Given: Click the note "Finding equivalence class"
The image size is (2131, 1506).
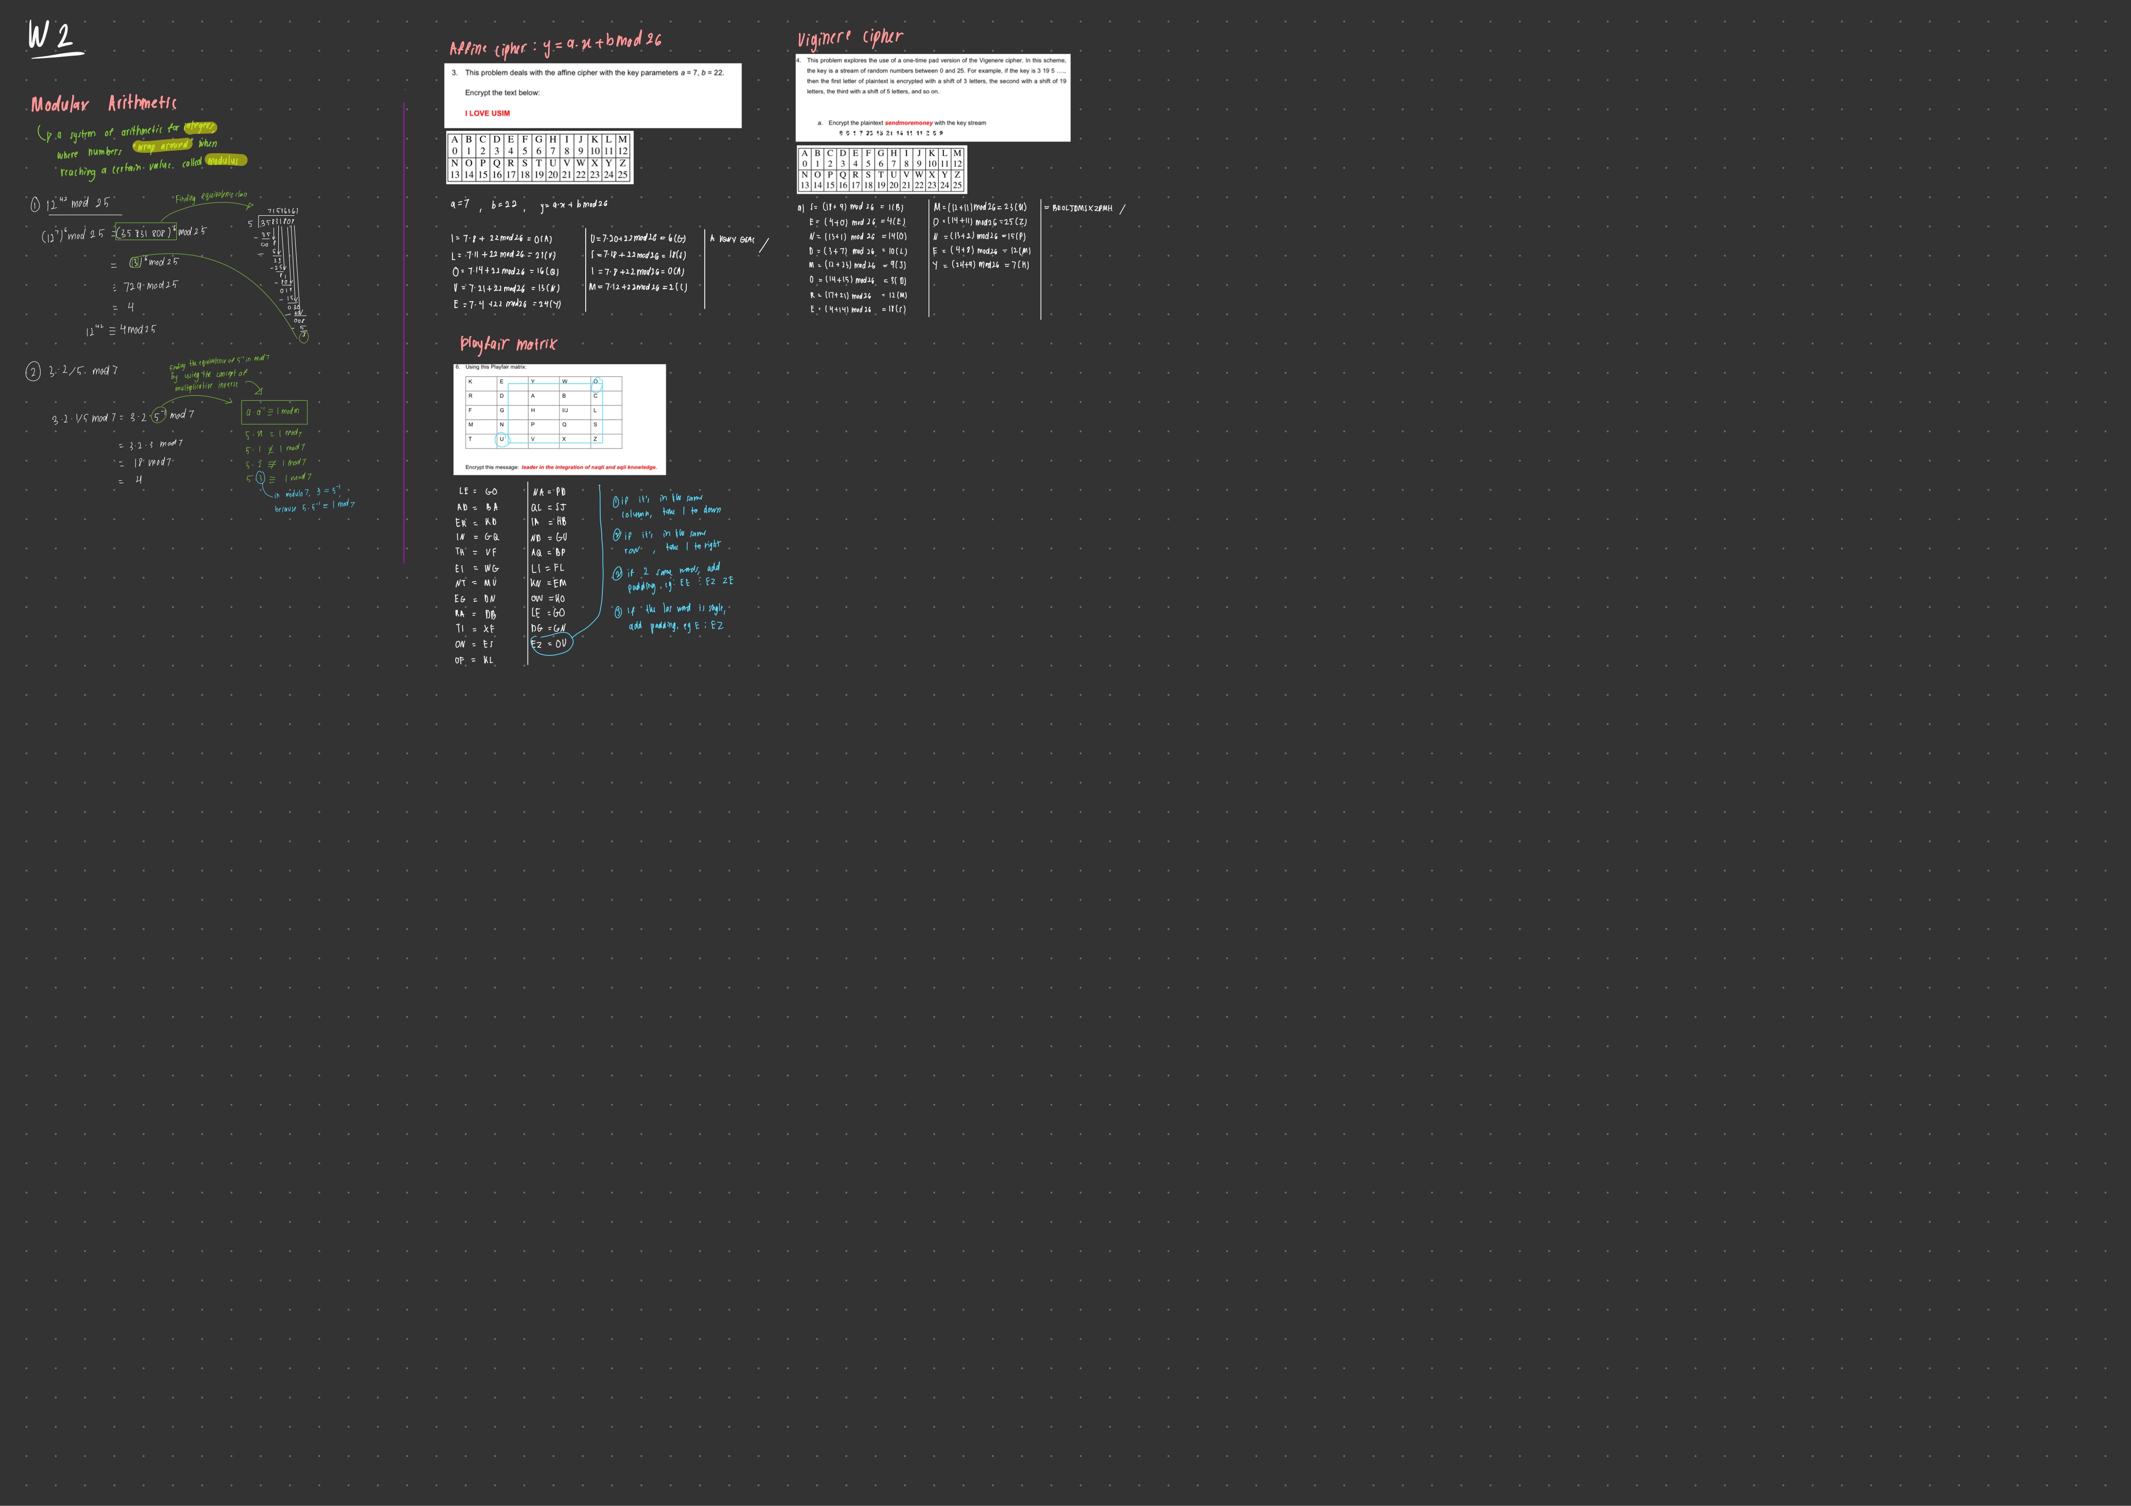Looking at the screenshot, I should click(212, 197).
